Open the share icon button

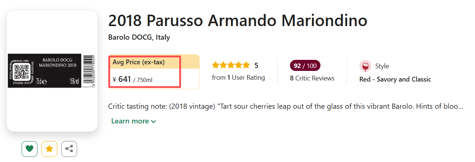point(69,149)
